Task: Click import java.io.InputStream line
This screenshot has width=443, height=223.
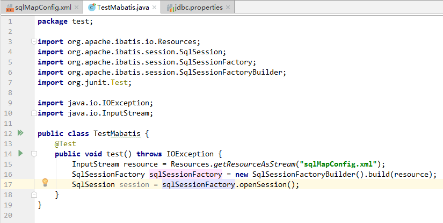Action: click(x=96, y=113)
